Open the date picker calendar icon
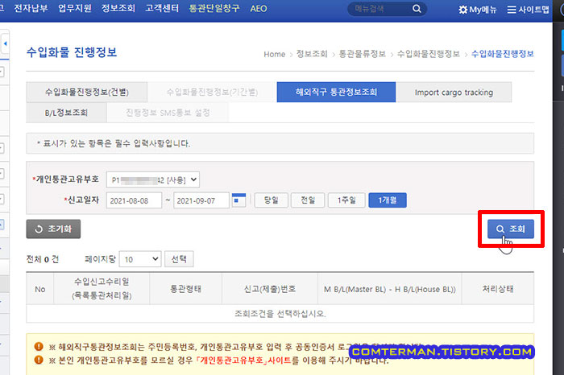564x375 pixels. tap(238, 200)
